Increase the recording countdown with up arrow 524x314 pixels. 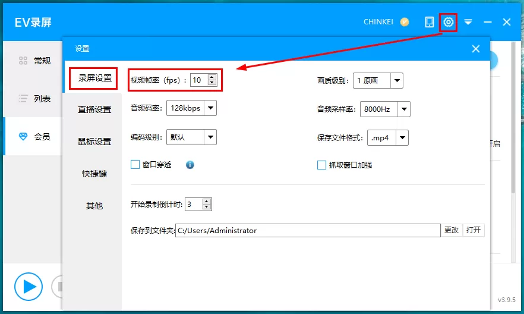tap(207, 202)
